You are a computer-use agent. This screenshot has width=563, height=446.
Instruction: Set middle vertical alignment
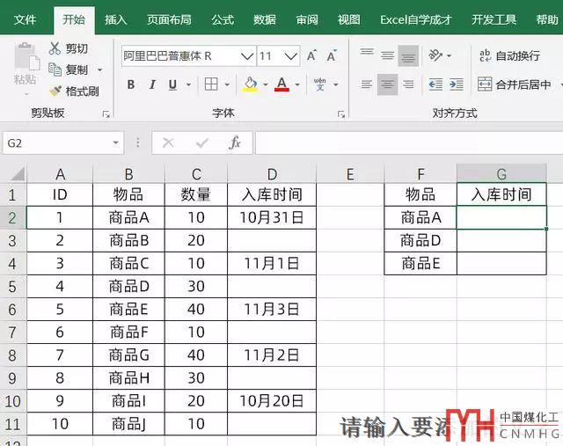pyautogui.click(x=387, y=55)
